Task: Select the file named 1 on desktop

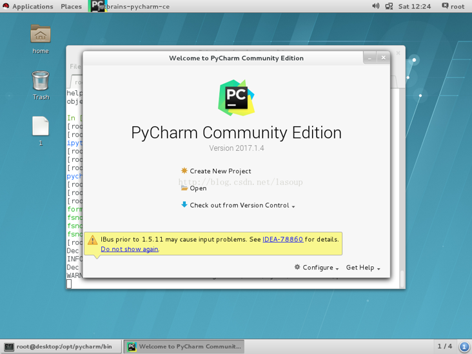Action: [x=41, y=131]
